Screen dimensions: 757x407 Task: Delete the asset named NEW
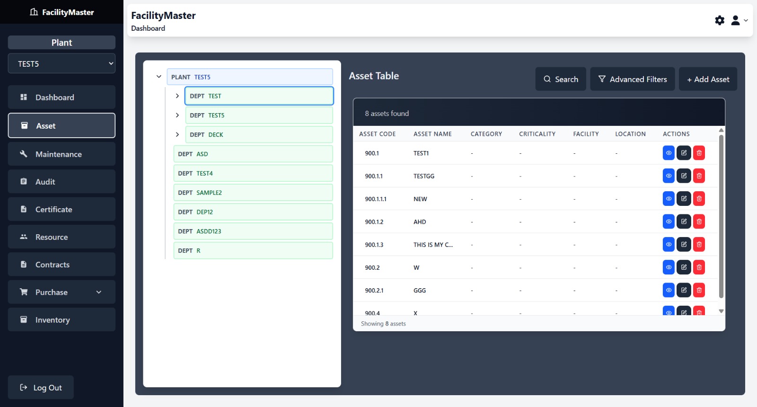(x=699, y=199)
